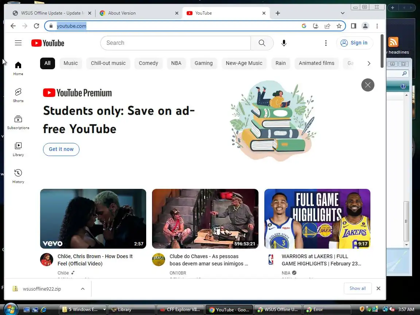Click Get it now button
Image resolution: width=420 pixels, height=315 pixels.
(61, 149)
